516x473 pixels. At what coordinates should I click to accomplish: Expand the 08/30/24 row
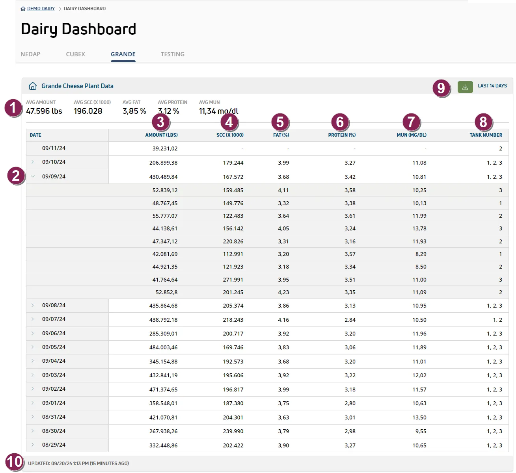point(33,431)
